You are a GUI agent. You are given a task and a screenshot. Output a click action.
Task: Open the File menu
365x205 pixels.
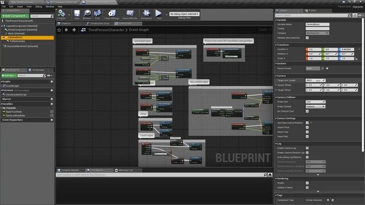[x=4, y=6]
